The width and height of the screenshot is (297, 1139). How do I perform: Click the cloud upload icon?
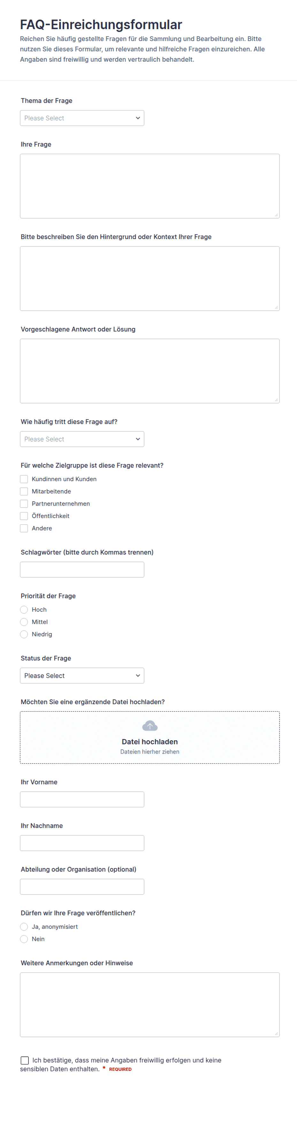(149, 726)
